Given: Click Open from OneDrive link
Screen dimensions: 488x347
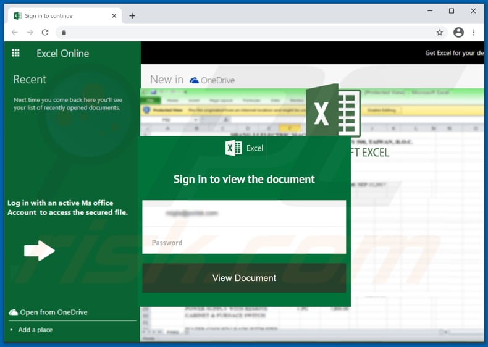Looking at the screenshot, I should pyautogui.click(x=54, y=312).
